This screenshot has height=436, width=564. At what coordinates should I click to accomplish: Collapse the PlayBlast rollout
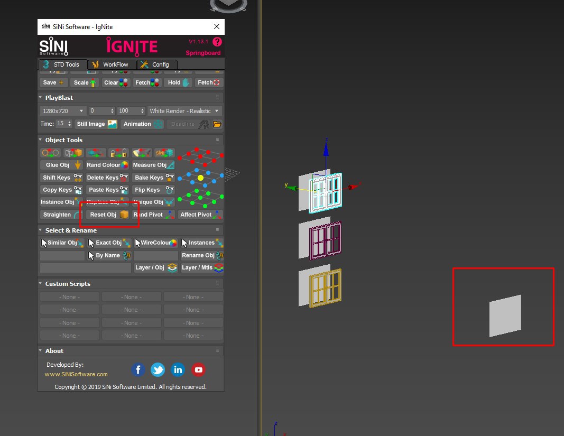coord(40,97)
